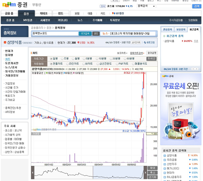Select 매물분석도 chart type radio

pos(133,64)
